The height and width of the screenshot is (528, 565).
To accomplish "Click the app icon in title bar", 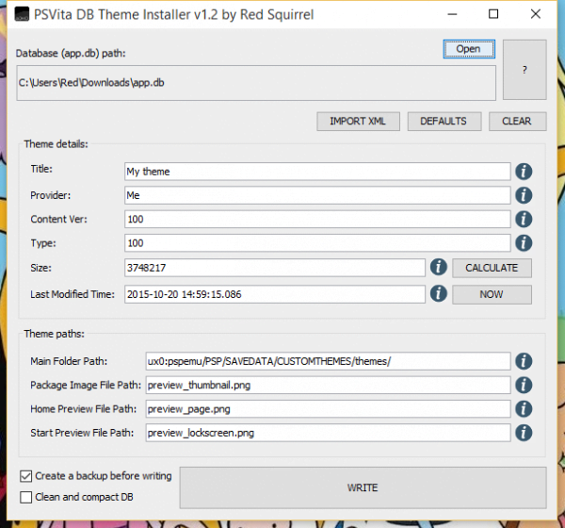I will (x=22, y=14).
